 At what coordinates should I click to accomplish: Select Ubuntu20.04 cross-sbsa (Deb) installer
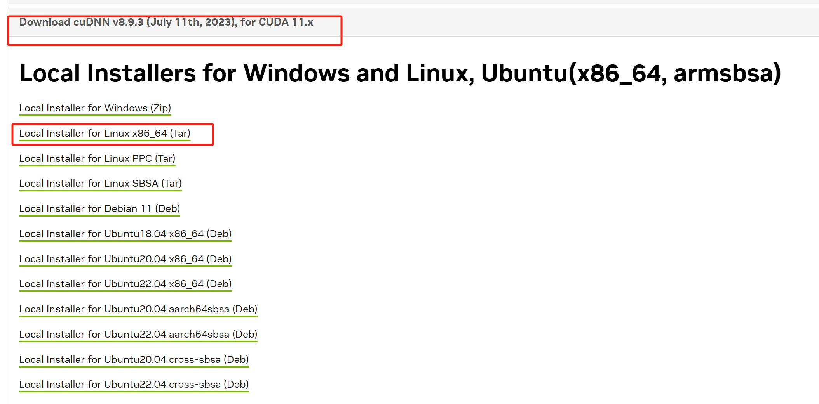[x=134, y=360]
